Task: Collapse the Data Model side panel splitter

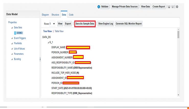Action: point(40,59)
